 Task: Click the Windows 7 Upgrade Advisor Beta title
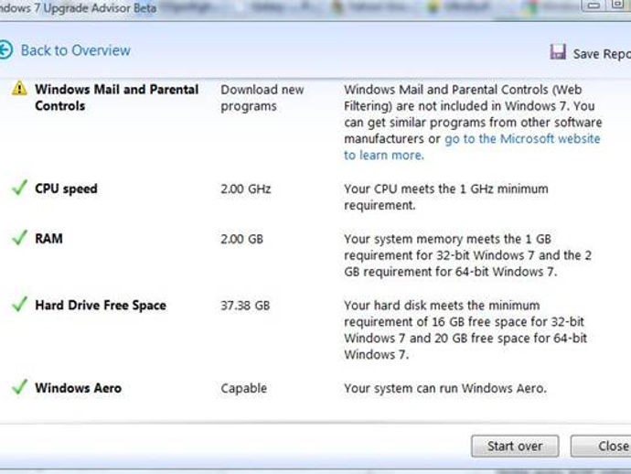pos(78,8)
